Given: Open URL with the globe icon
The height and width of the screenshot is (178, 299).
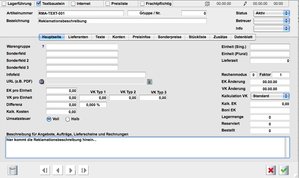Looking at the screenshot, I should [42, 82].
